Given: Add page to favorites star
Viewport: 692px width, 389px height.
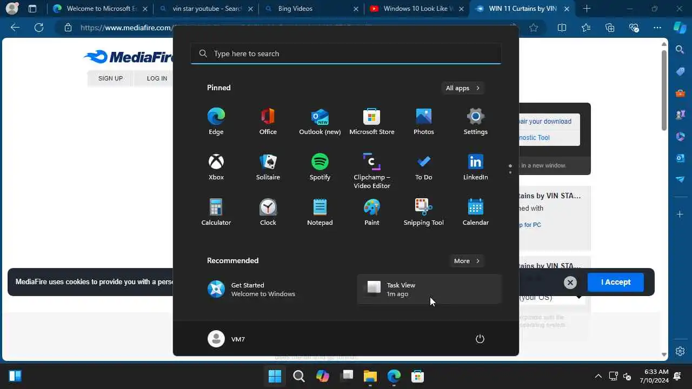Looking at the screenshot, I should point(534,28).
